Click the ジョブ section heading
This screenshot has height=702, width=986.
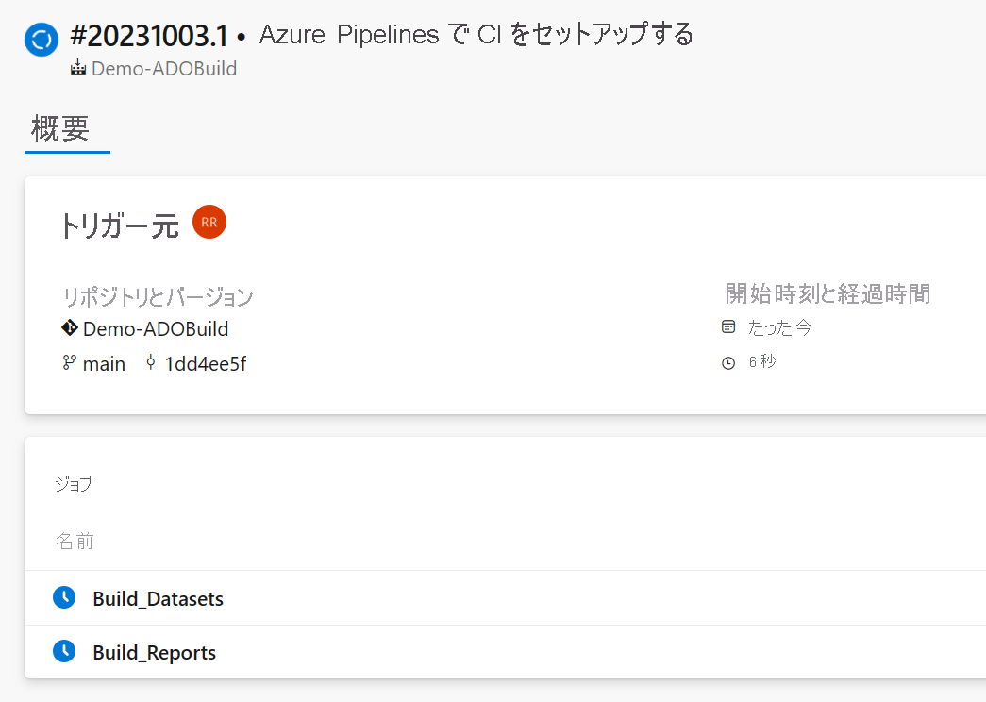coord(75,484)
